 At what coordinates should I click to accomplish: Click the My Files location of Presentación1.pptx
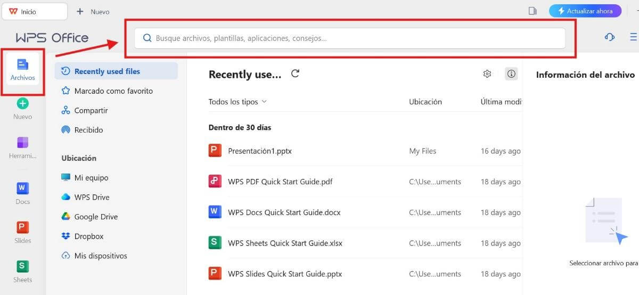[x=423, y=151]
